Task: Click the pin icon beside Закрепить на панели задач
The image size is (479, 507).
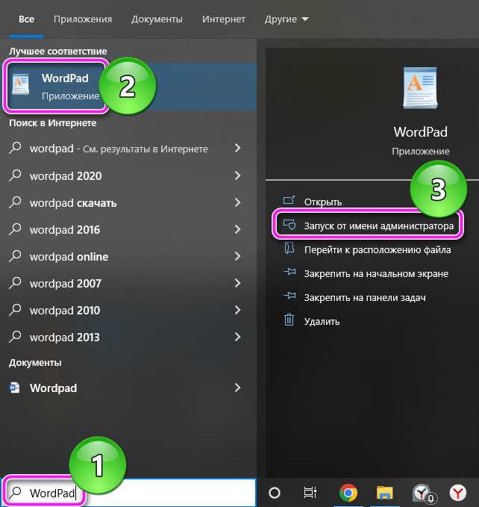Action: pyautogui.click(x=289, y=295)
